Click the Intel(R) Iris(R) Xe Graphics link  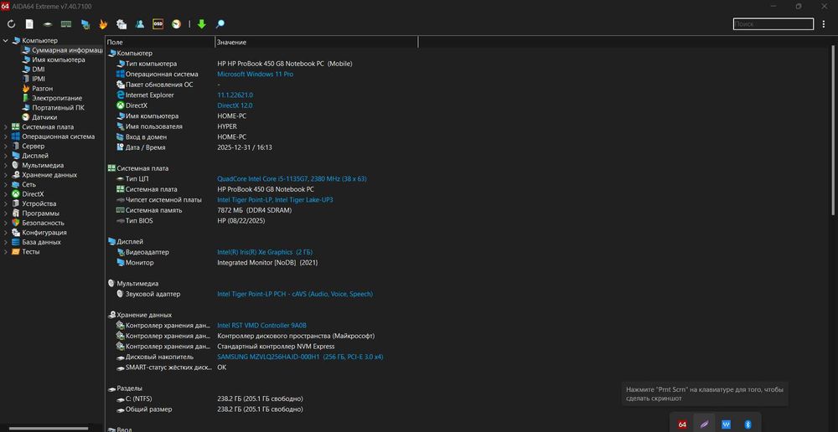coord(255,252)
